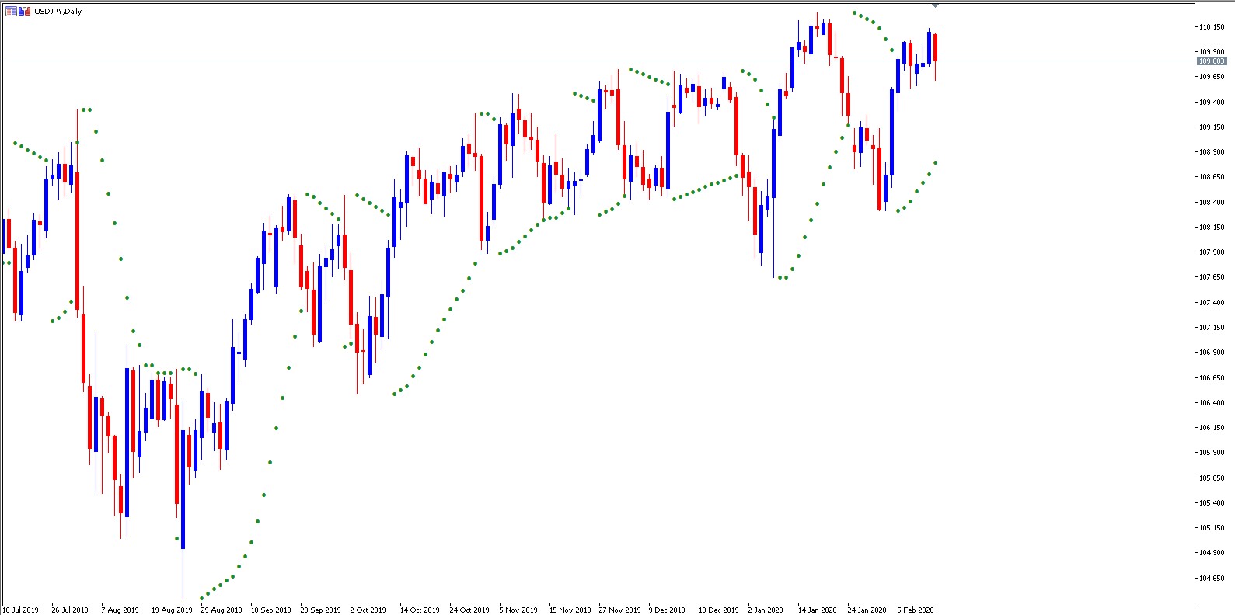This screenshot has height=615, width=1235.
Task: Click the 110.150 price scale label
Action: click(1212, 27)
